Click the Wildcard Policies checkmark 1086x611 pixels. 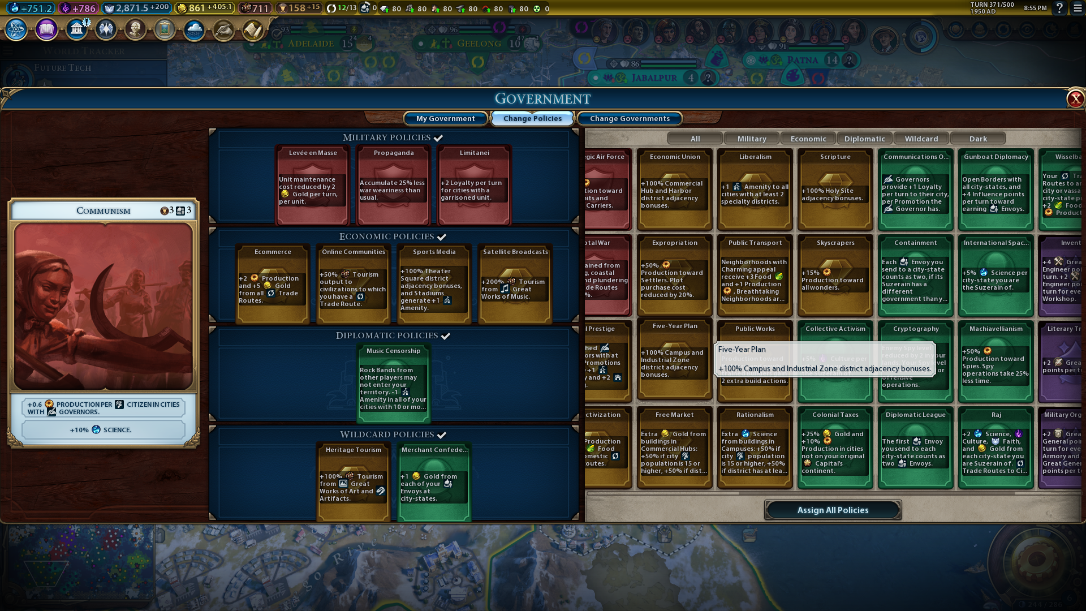click(442, 435)
